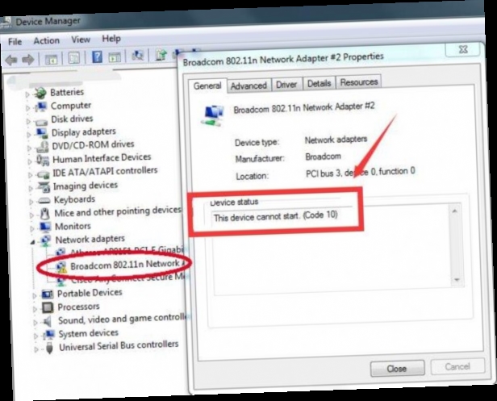
Task: Click the network adapter icon in Properties dialog
Action: pos(213,115)
